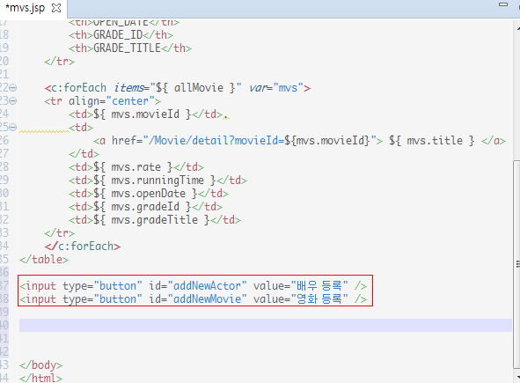Click the closing </c:forEach> tag
The image size is (520, 383).
82,247
